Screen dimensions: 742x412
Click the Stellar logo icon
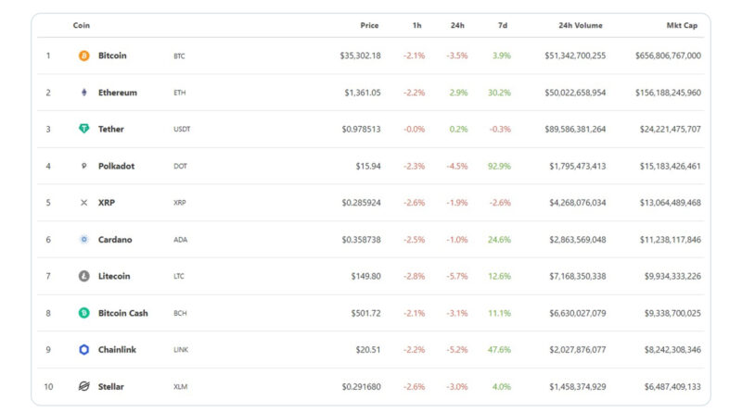(x=83, y=386)
